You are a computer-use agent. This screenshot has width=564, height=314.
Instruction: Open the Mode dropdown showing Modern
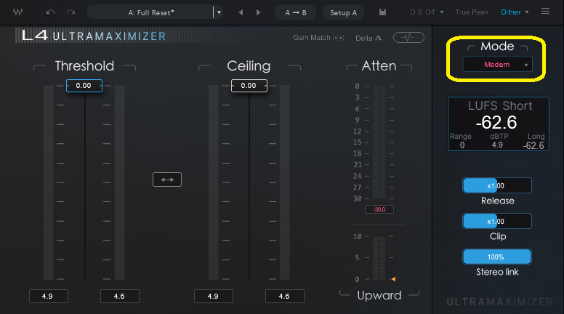(x=498, y=65)
